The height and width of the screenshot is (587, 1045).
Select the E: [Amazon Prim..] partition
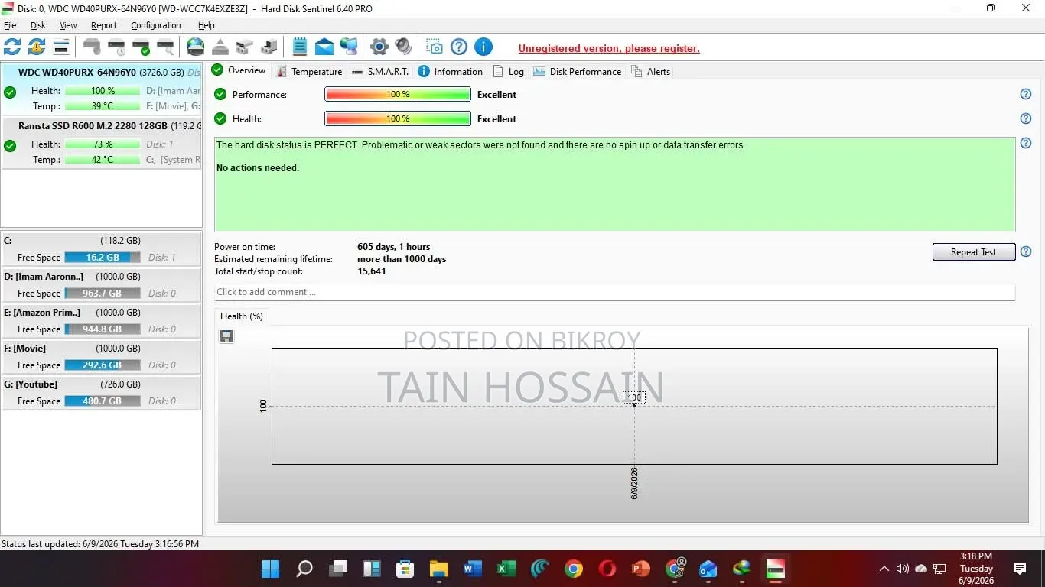pos(102,321)
